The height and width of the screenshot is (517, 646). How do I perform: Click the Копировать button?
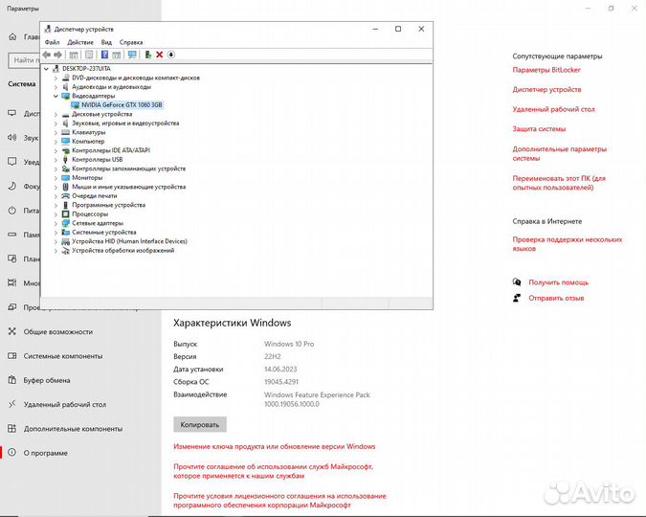(x=200, y=424)
